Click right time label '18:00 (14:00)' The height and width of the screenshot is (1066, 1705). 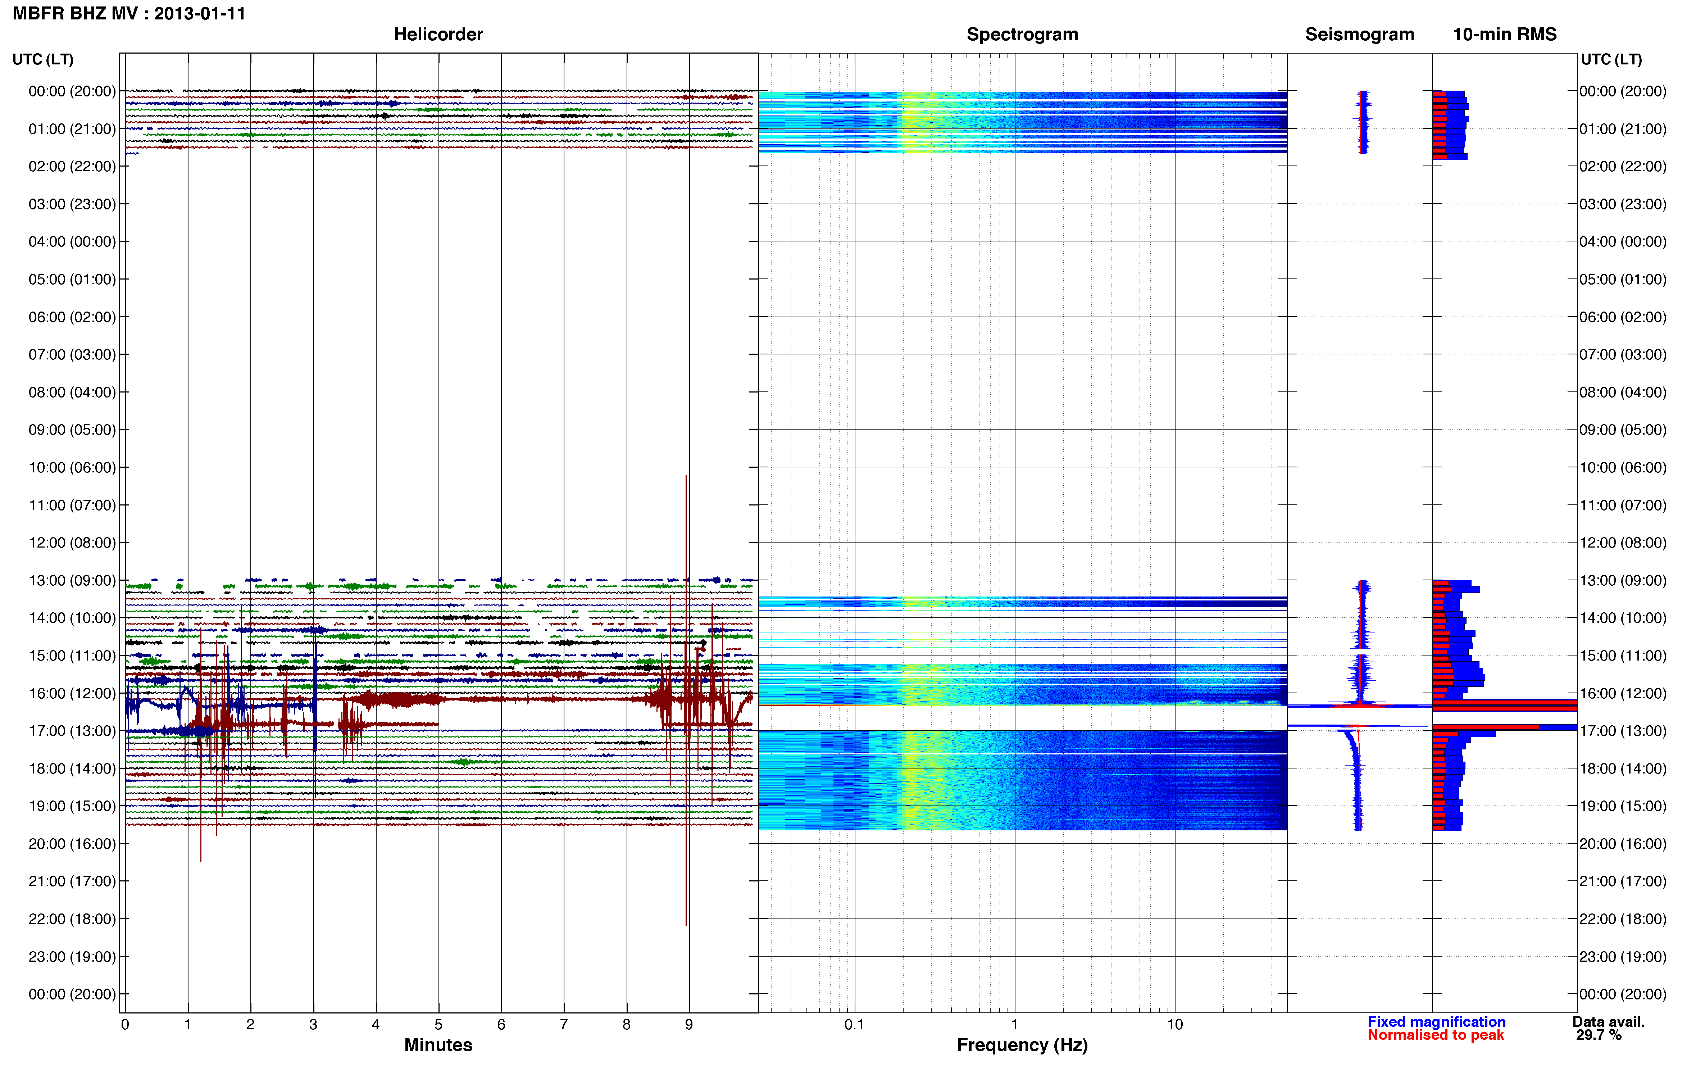coord(1623,768)
